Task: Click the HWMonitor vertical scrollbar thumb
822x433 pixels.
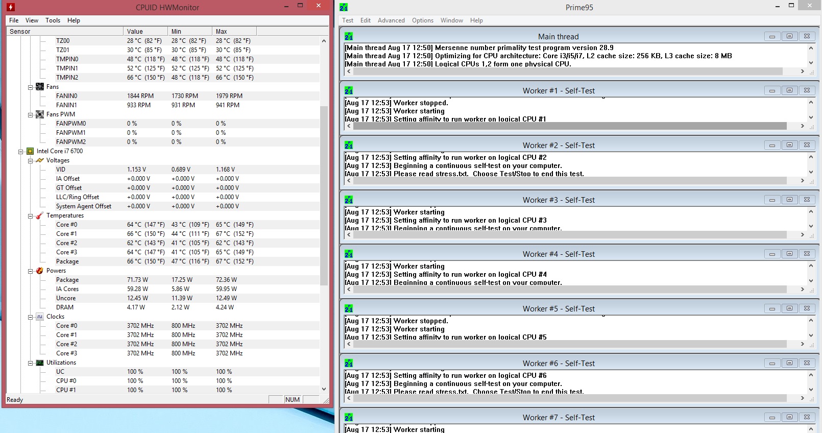Action: click(324, 196)
